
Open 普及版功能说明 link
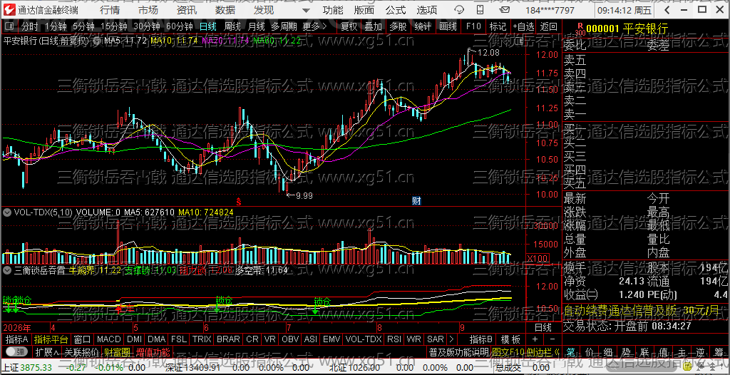point(458,351)
